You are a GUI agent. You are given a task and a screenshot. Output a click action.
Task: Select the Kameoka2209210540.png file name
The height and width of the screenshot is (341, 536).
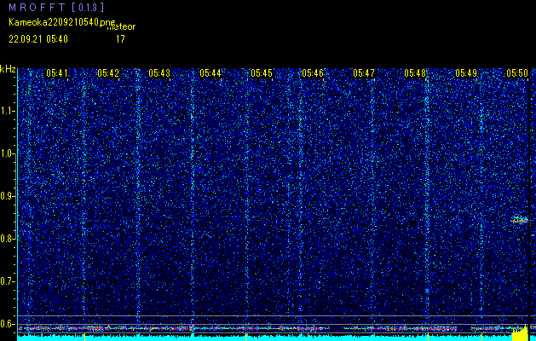[x=63, y=23]
